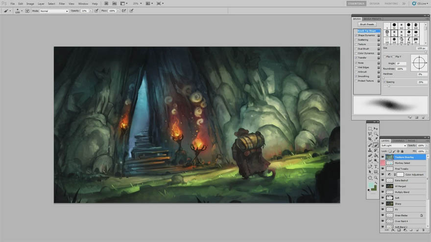This screenshot has height=242, width=431.
Task: Toggle pressure for size icon
Action: (x=131, y=11)
